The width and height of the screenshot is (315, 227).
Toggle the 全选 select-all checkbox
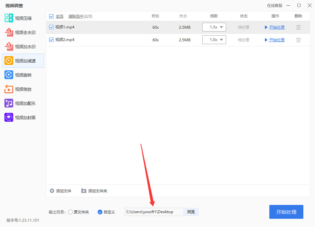51,16
